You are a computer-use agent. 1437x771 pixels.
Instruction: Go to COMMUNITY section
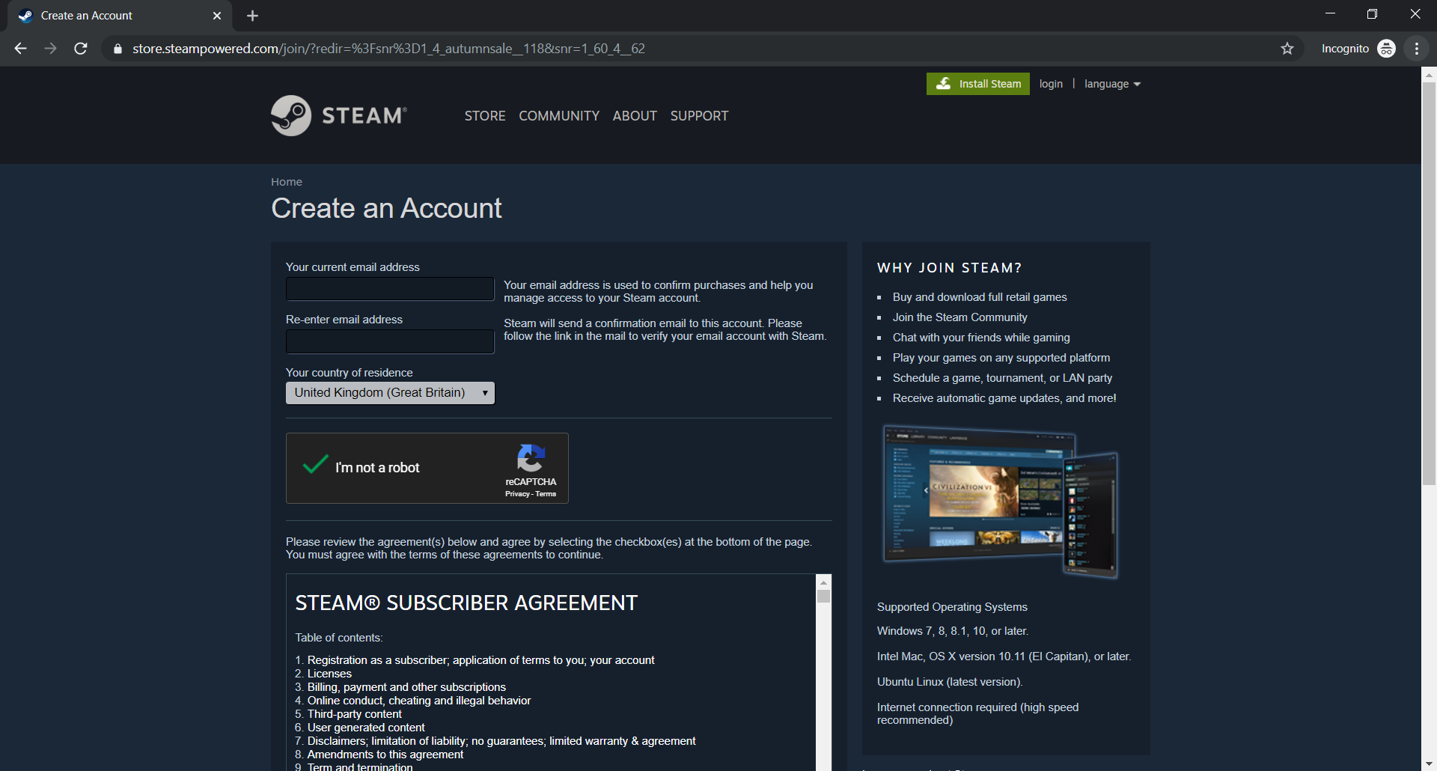pos(559,116)
